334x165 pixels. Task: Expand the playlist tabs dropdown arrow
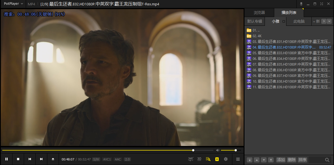[329, 21]
